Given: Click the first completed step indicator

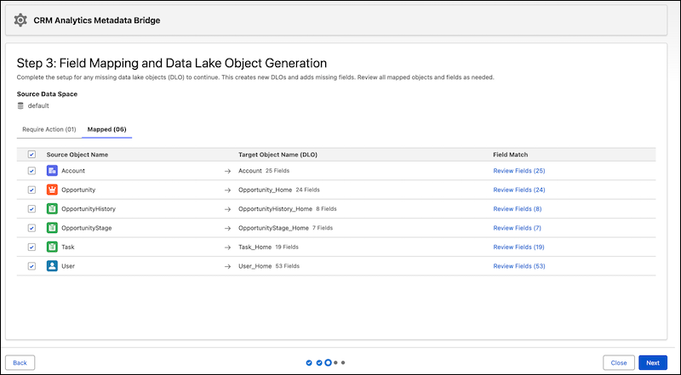Looking at the screenshot, I should (x=309, y=363).
